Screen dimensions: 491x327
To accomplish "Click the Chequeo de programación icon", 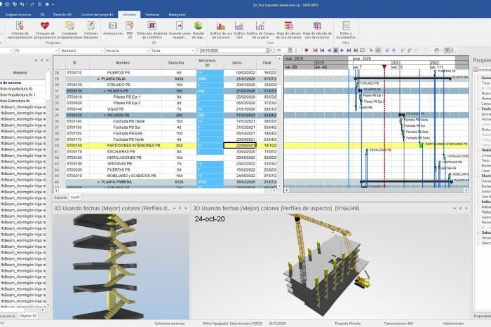I will pyautogui.click(x=44, y=29).
